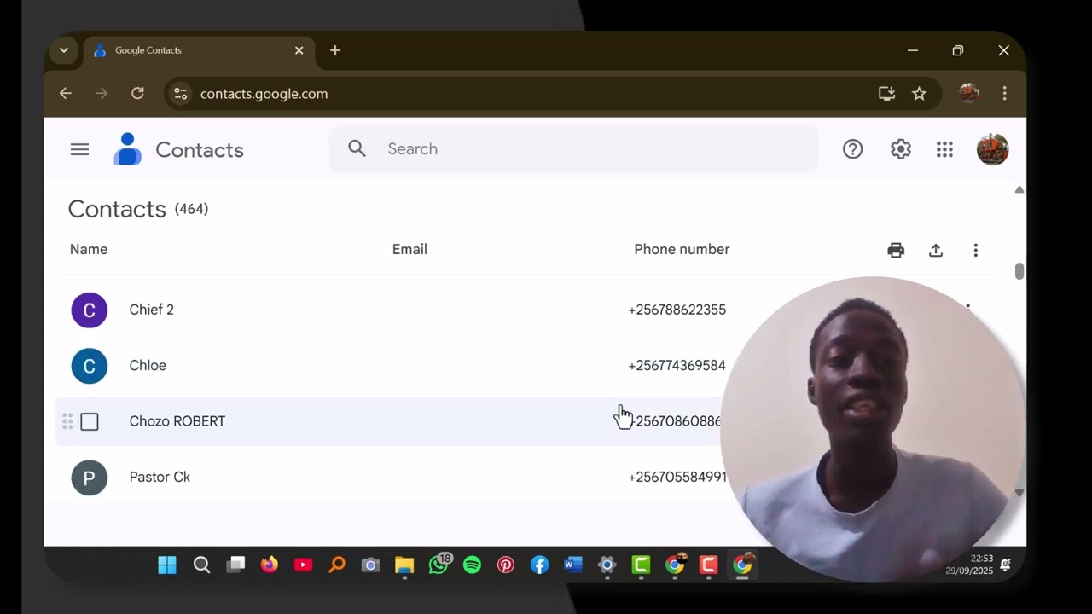
Task: Open Windows taskbar search
Action: point(201,565)
